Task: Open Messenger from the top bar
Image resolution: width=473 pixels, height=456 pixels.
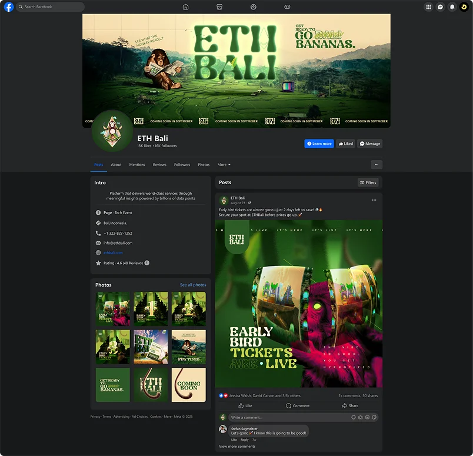Action: coord(440,6)
